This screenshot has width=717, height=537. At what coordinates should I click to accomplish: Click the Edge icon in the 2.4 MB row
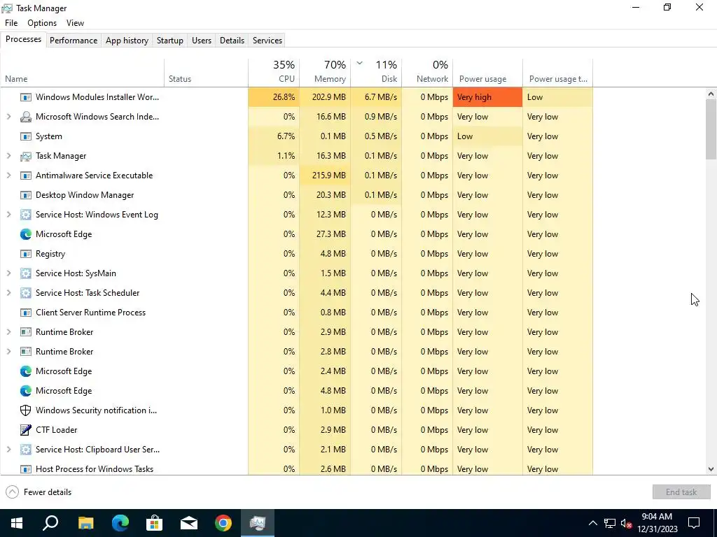[26, 371]
